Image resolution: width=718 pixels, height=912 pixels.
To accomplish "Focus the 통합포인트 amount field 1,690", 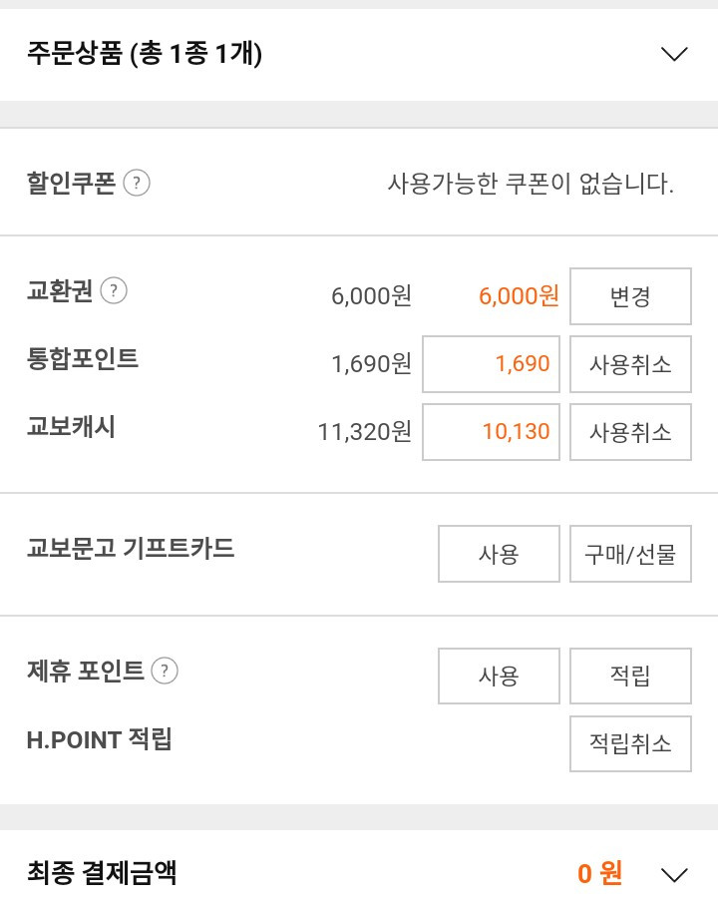I will pyautogui.click(x=492, y=364).
